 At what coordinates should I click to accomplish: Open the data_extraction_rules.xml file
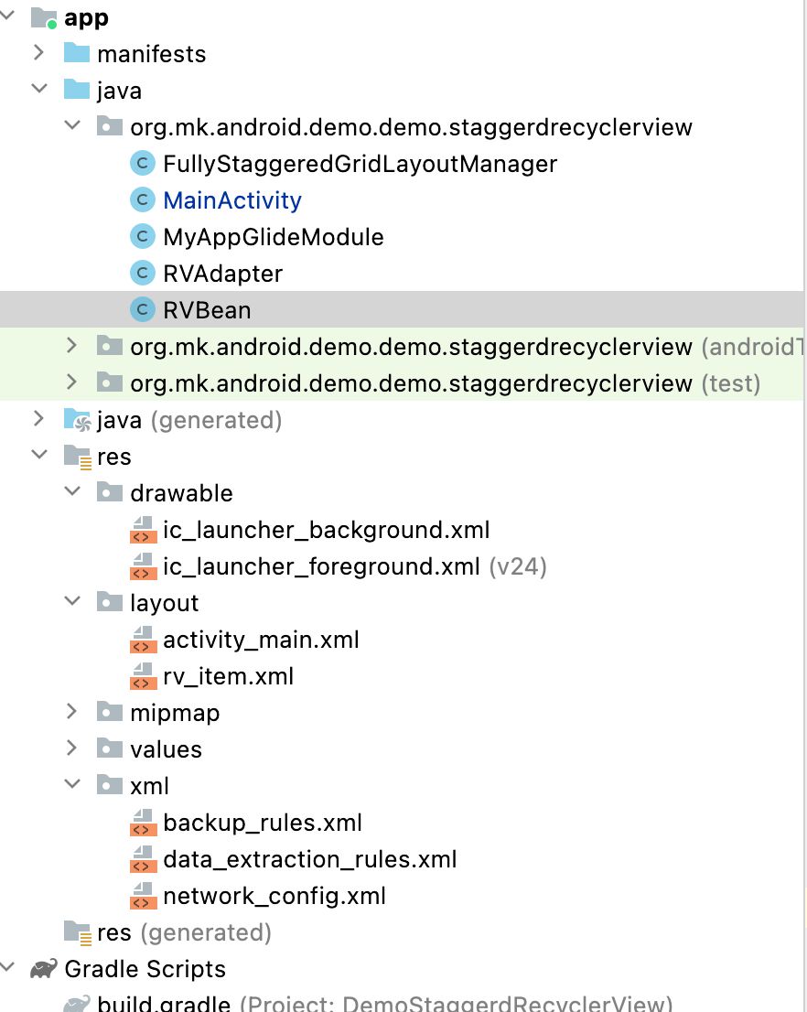pos(308,860)
